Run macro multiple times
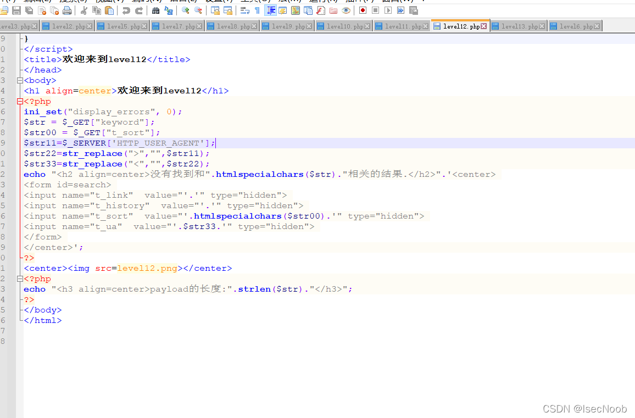This screenshot has width=635, height=418. [400, 10]
